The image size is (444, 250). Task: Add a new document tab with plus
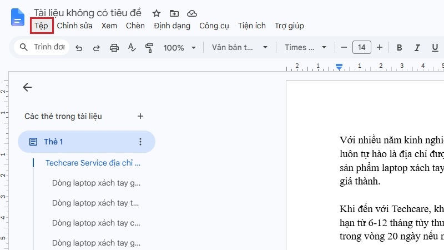coord(140,116)
